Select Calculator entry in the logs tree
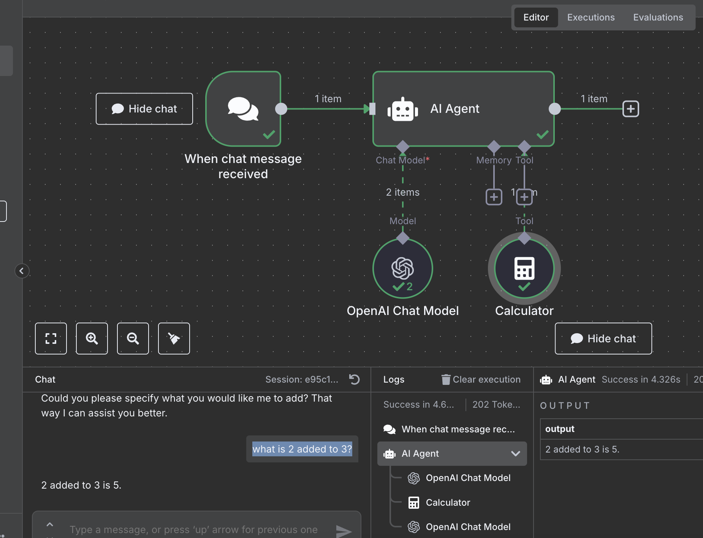This screenshot has width=703, height=538. click(448, 503)
